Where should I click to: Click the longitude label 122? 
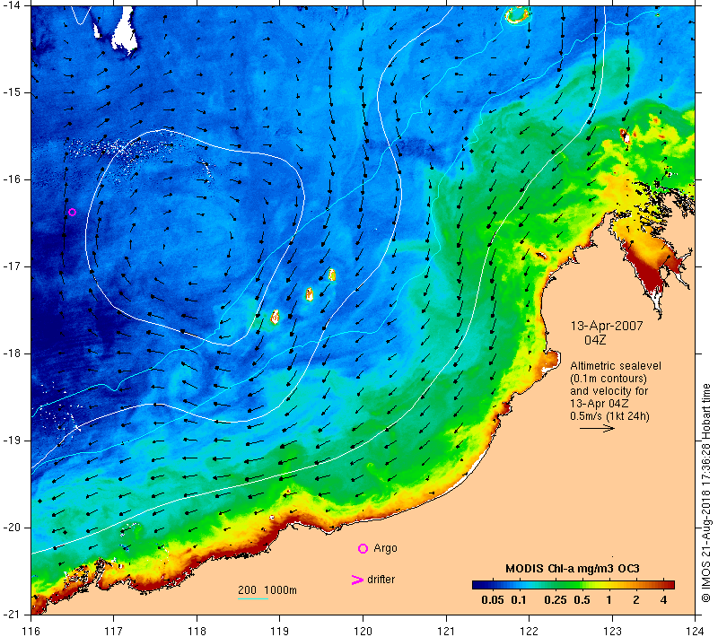(529, 631)
